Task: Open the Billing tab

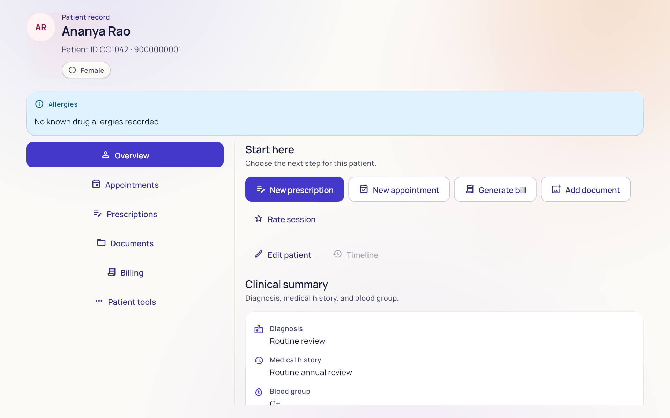Action: 125,272
